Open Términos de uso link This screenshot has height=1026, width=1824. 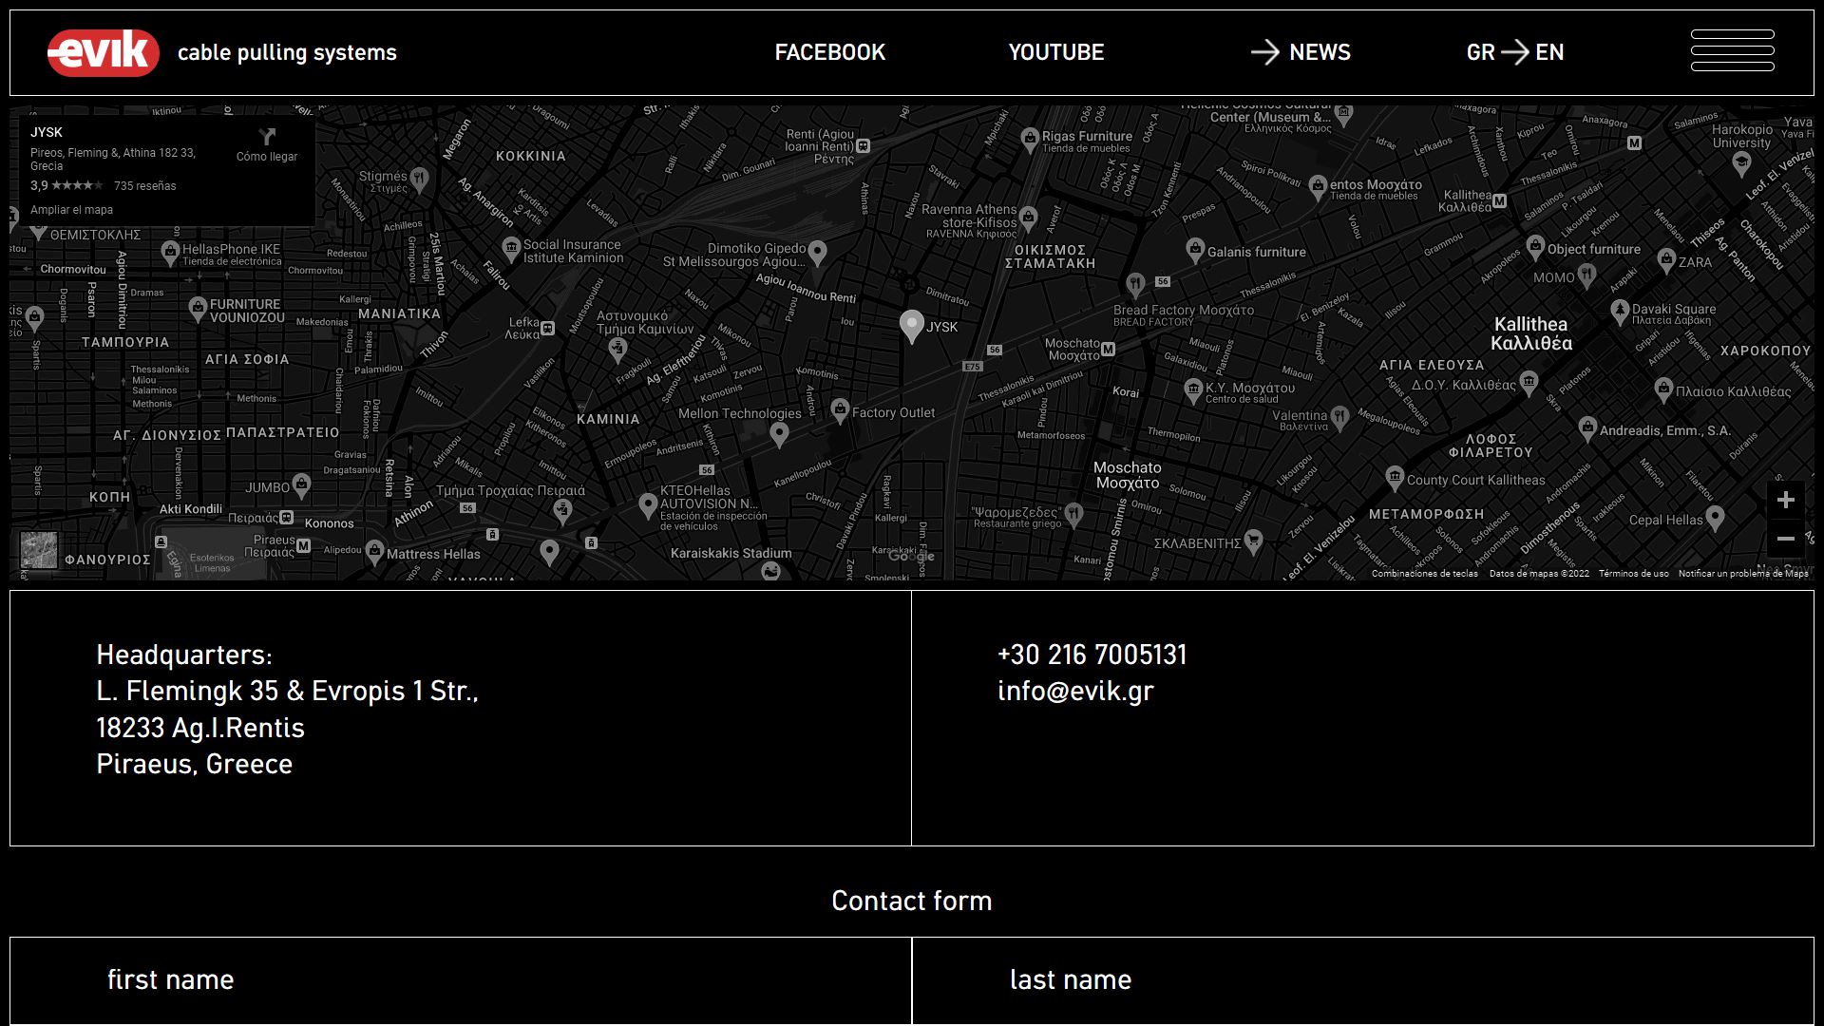tap(1633, 574)
